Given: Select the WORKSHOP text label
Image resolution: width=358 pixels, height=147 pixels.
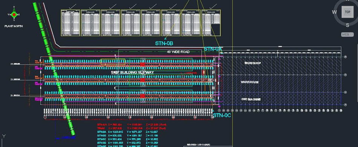Looking at the screenshot, I should coord(252,63).
